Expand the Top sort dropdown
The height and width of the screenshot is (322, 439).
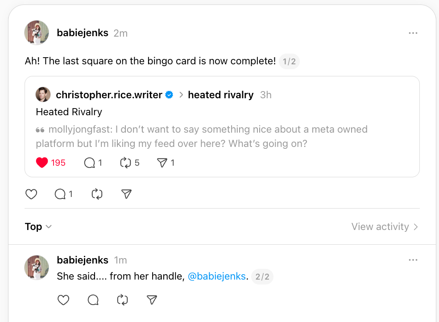click(38, 226)
